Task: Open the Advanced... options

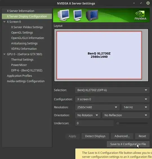Action: [122, 136]
